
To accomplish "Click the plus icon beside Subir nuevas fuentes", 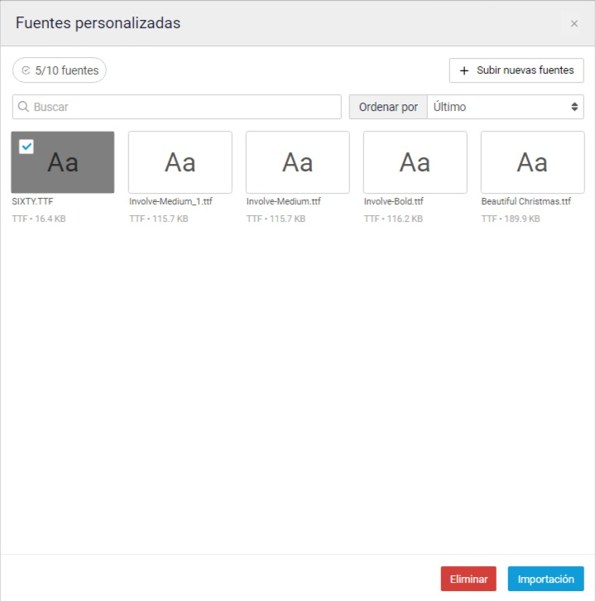I will [464, 70].
